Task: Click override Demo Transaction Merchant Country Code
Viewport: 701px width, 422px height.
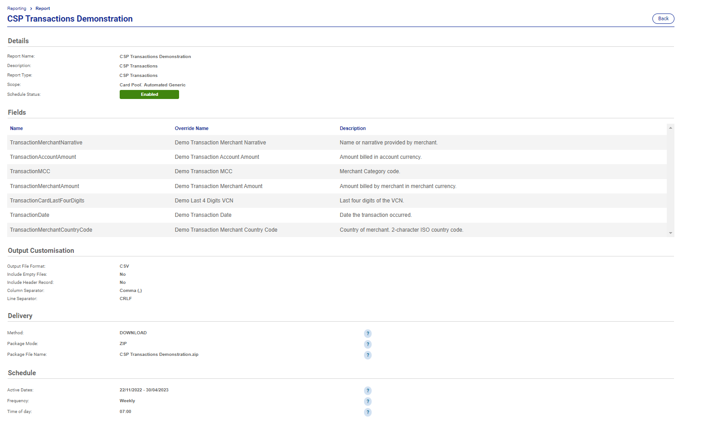Action: (226, 230)
